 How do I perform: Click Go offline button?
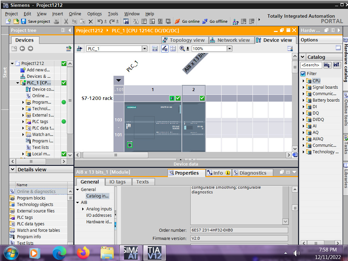pyautogui.click(x=215, y=21)
